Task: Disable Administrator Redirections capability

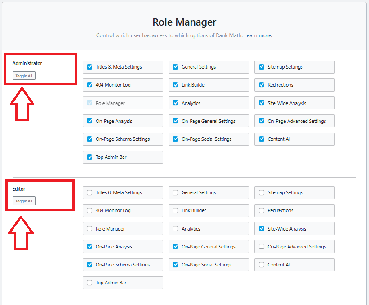Action: tap(262, 85)
